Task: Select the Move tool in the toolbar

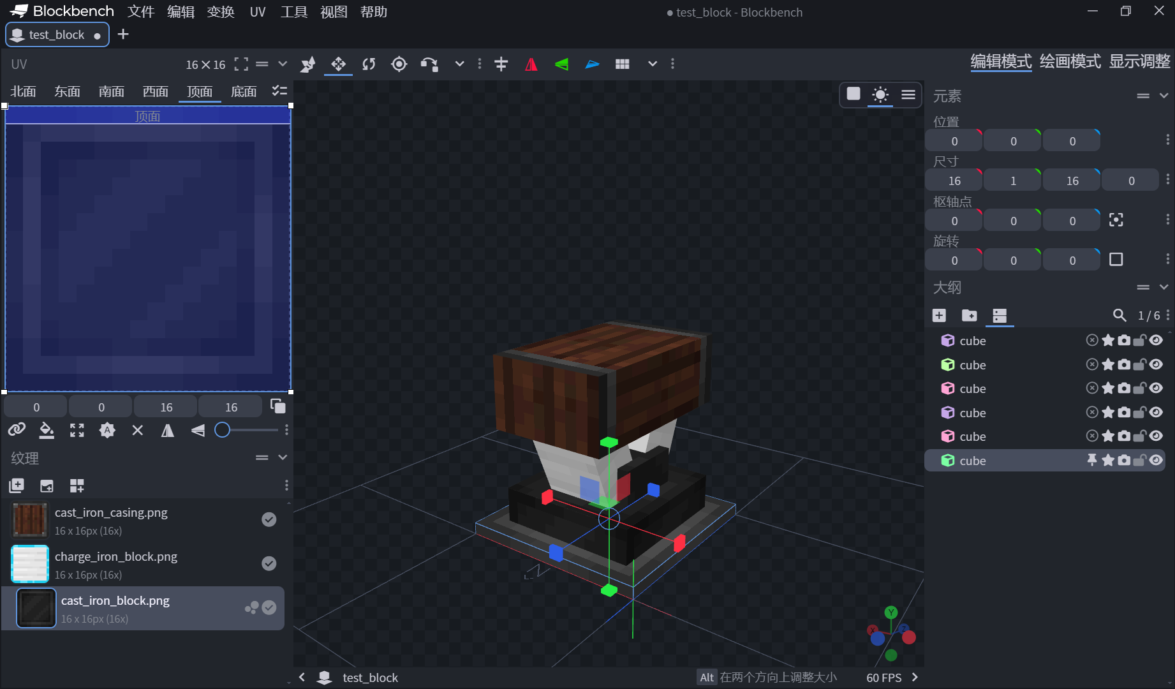Action: (x=337, y=64)
